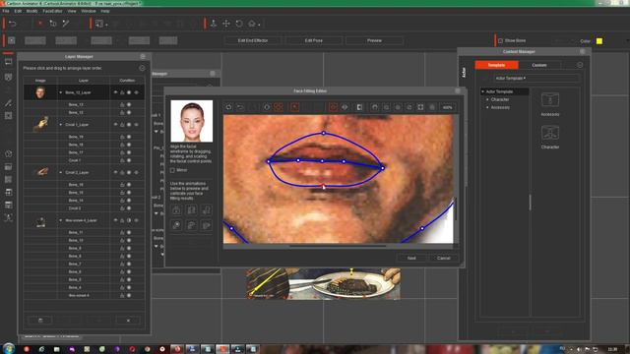630x354 pixels.
Task: Click the reset icon in Face Fitting toolbar
Action: coord(228,107)
